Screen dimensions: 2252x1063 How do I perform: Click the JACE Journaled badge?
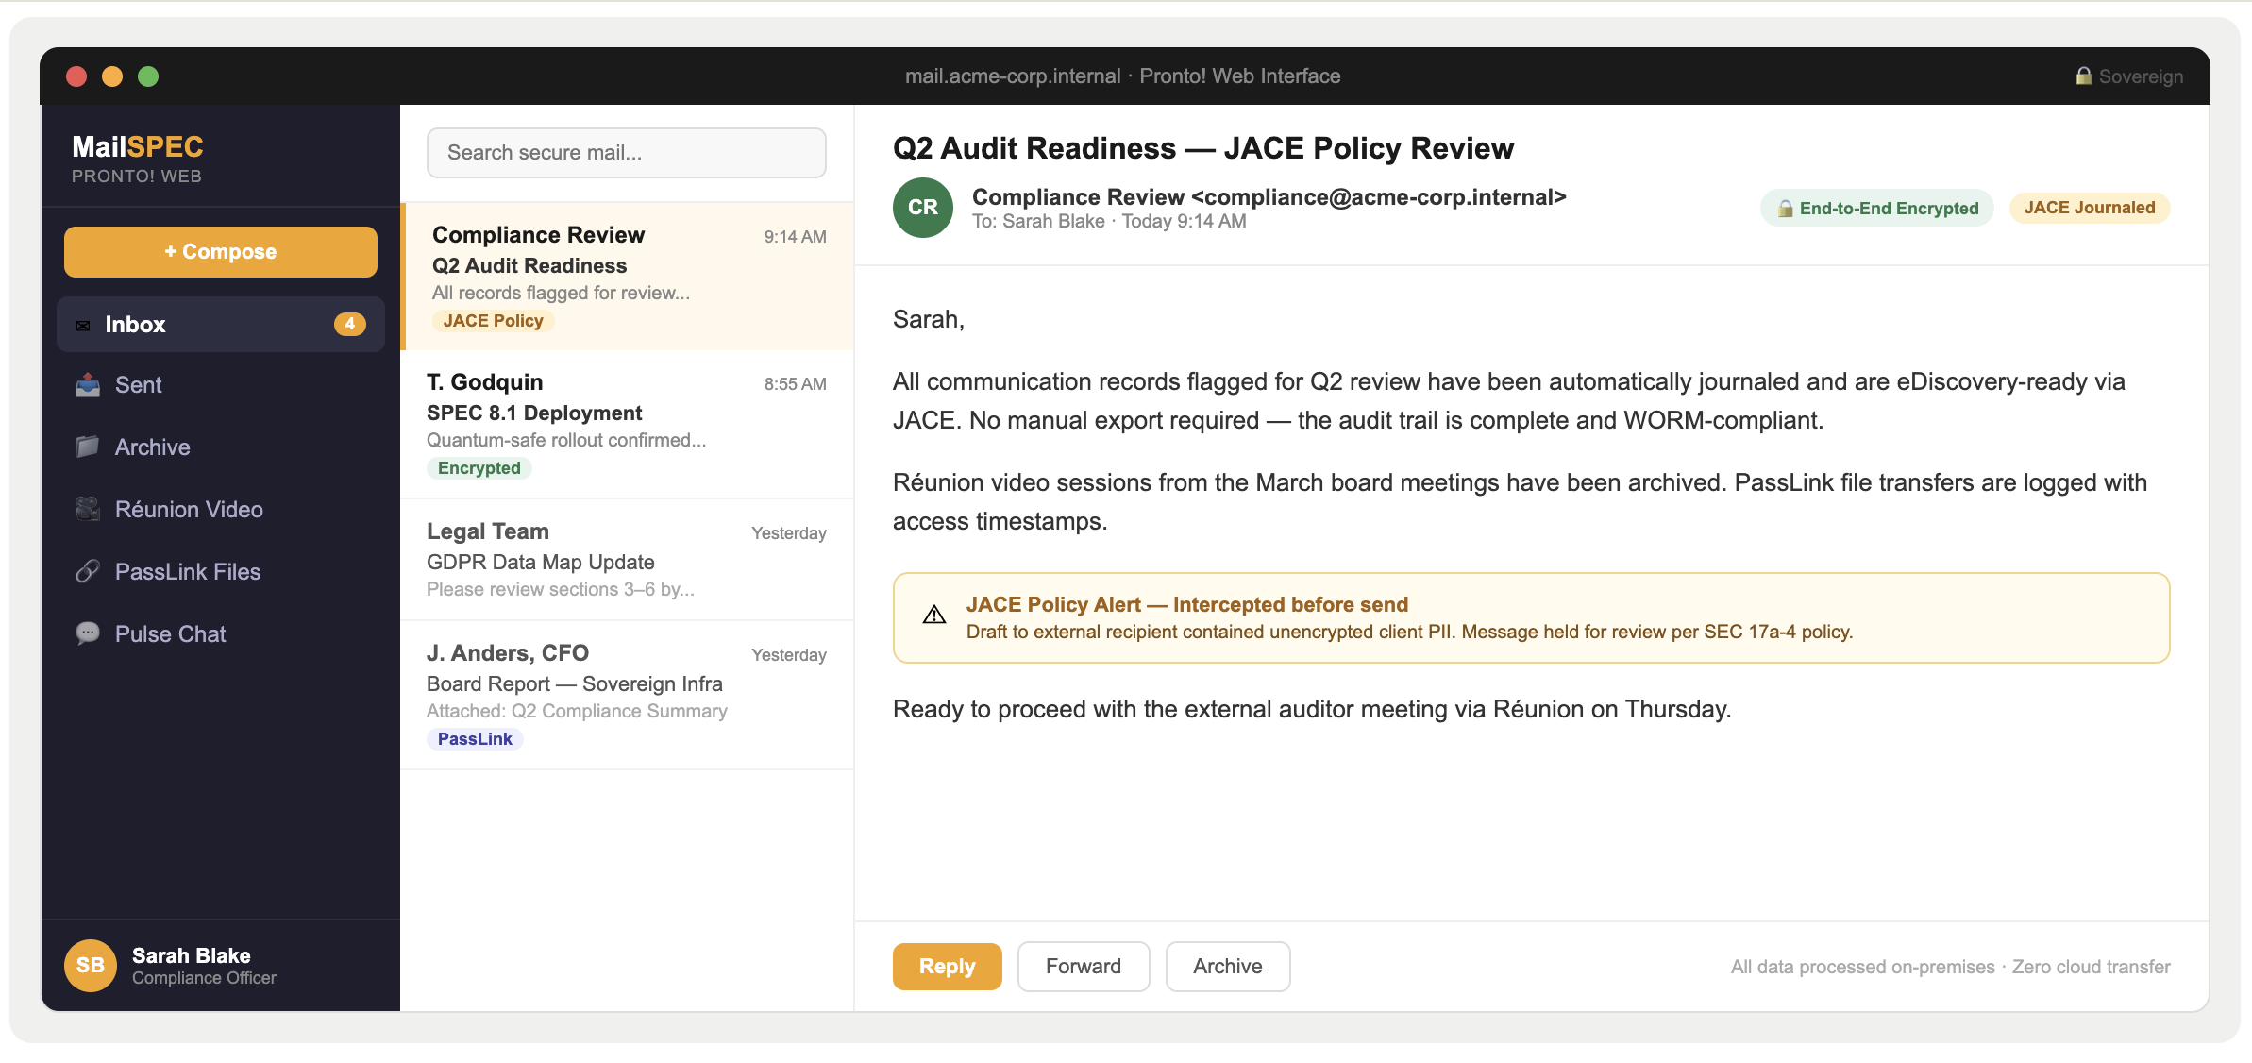2090,208
